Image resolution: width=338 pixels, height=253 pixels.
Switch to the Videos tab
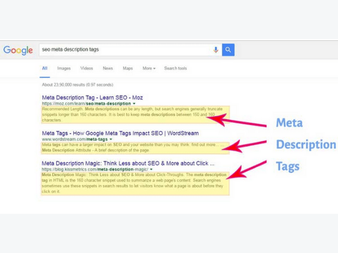click(87, 69)
